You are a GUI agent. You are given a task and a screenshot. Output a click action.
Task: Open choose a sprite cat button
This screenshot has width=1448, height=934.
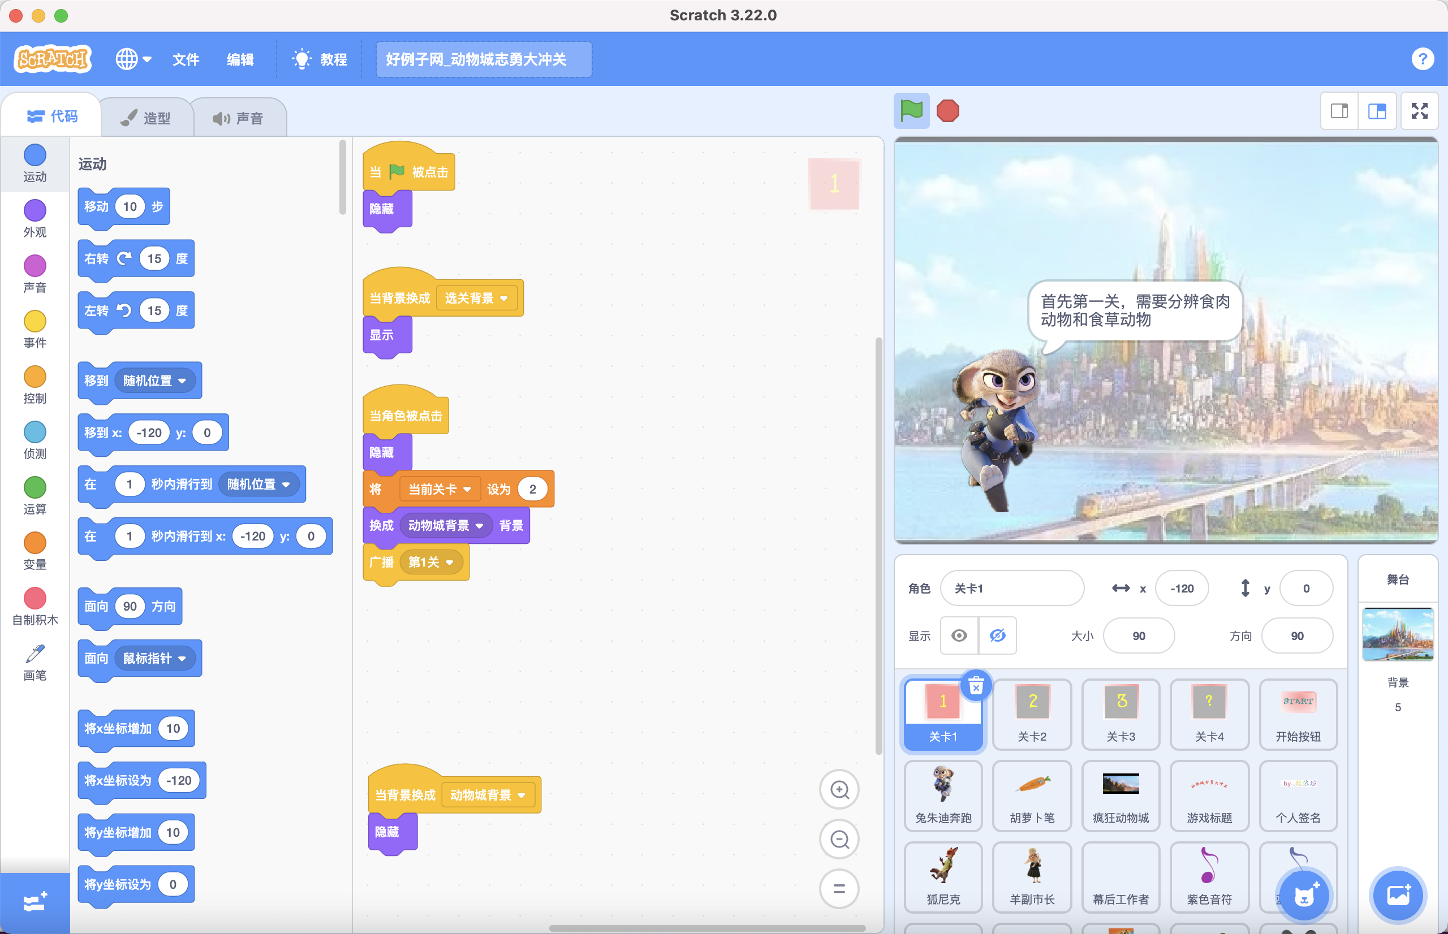point(1304,894)
